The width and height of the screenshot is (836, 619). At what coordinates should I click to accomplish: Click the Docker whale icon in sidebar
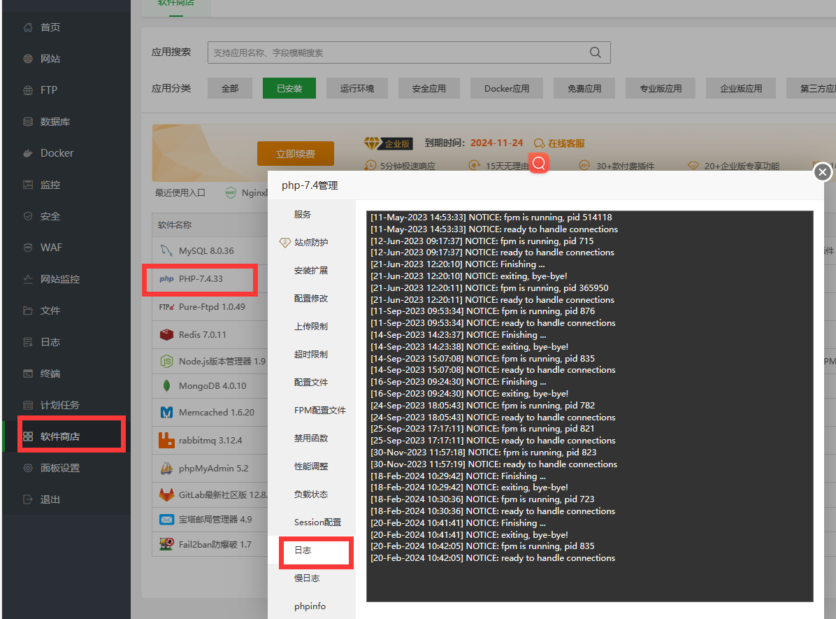click(28, 153)
